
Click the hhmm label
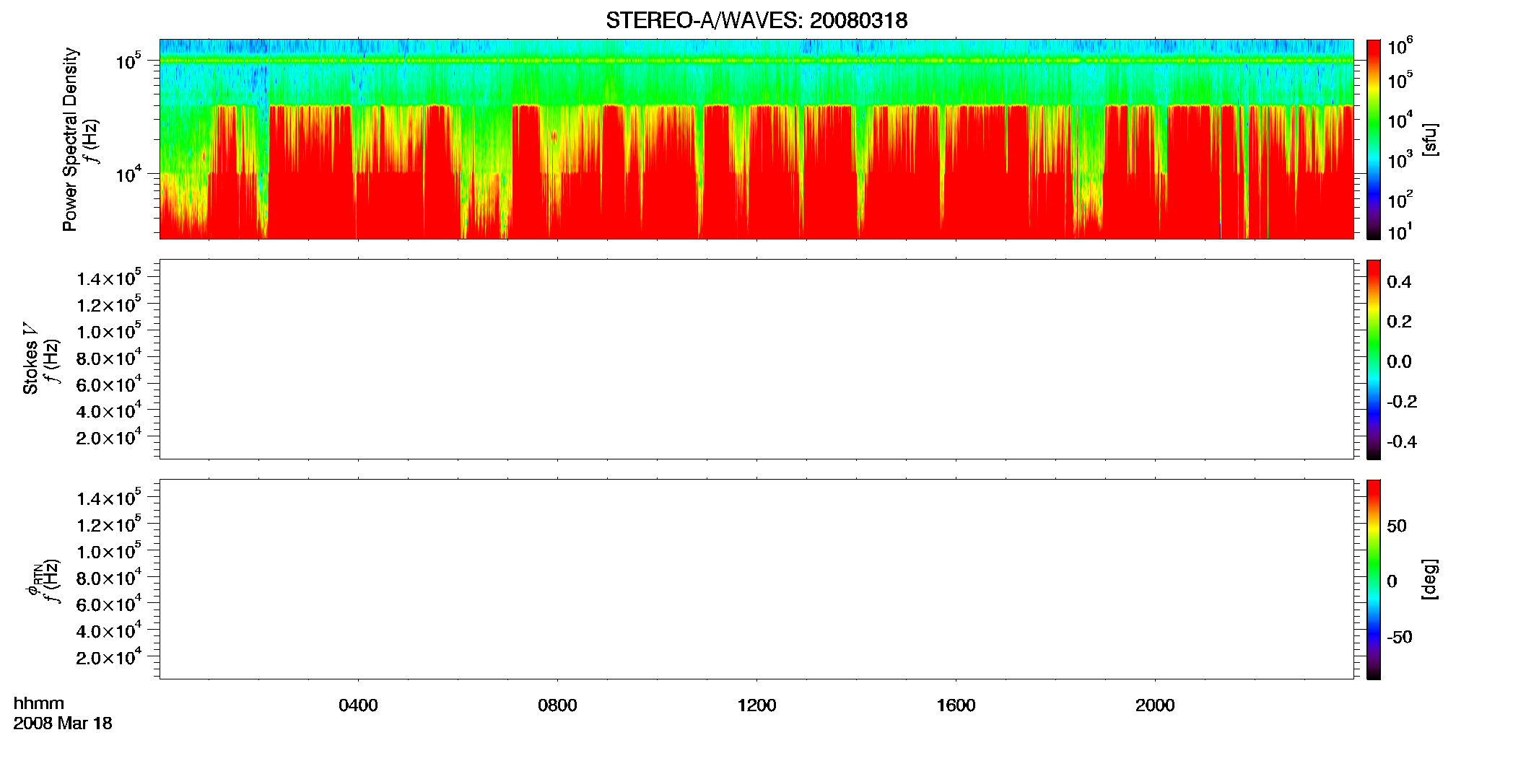tap(39, 703)
